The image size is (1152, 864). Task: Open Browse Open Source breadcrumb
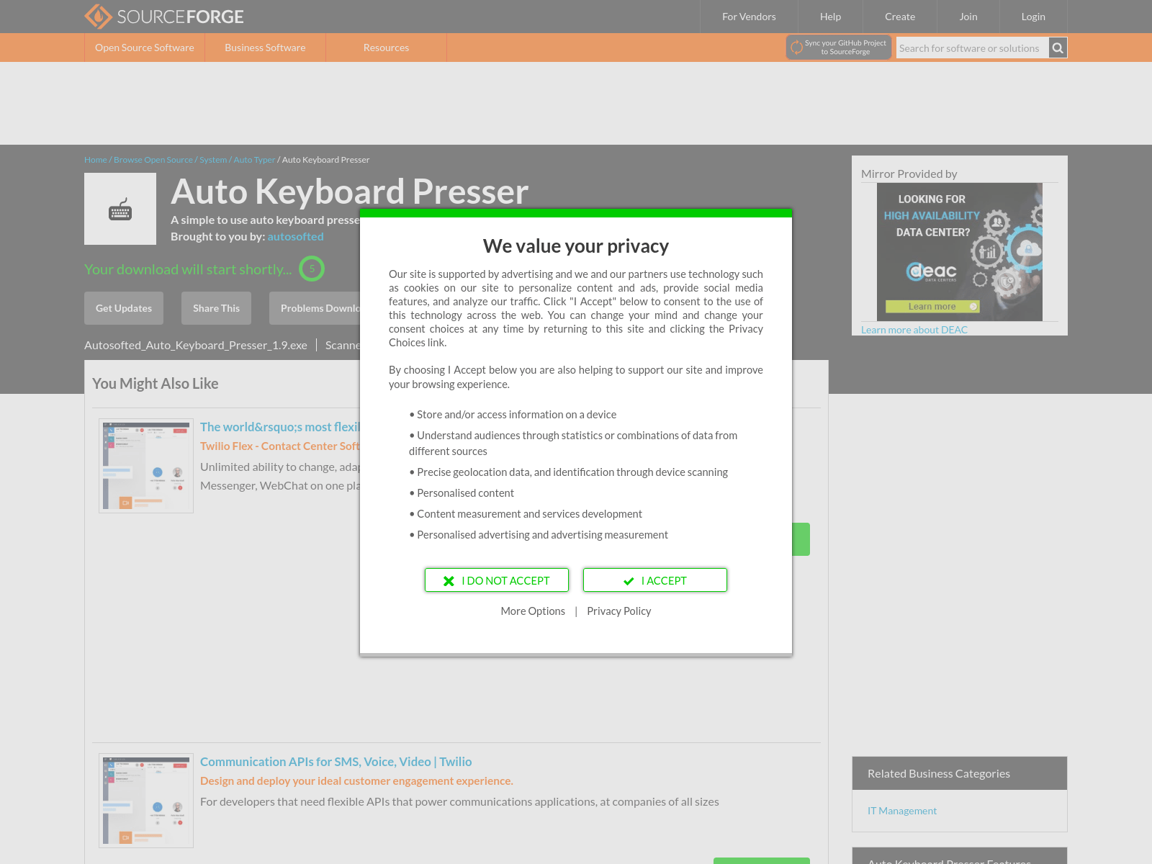(153, 160)
